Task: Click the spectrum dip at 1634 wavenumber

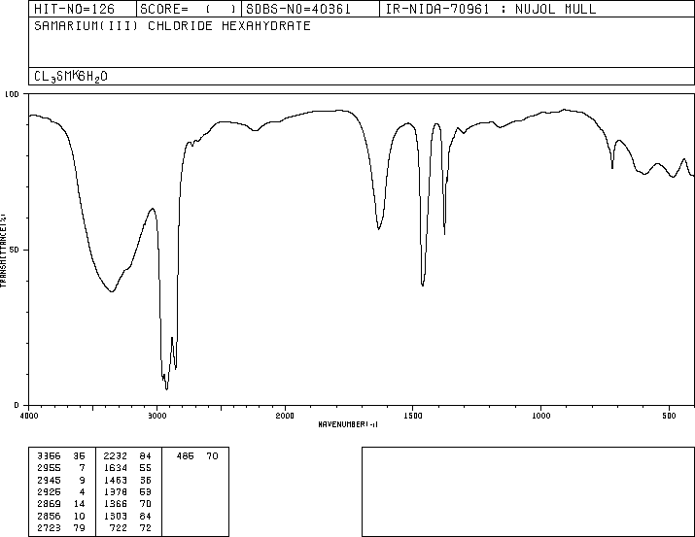Action: pyautogui.click(x=378, y=229)
